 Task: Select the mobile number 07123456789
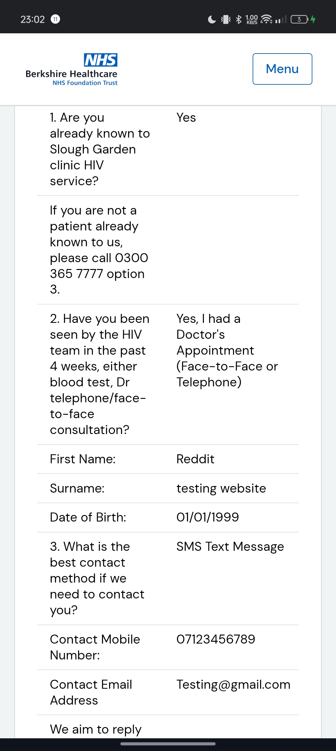click(216, 639)
